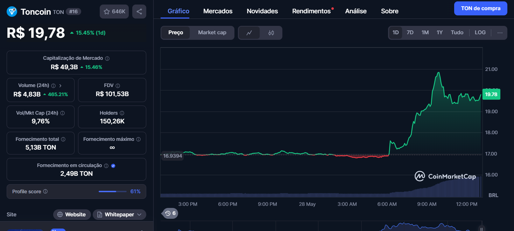
Task: Open the Website link button
Action: coord(72,215)
